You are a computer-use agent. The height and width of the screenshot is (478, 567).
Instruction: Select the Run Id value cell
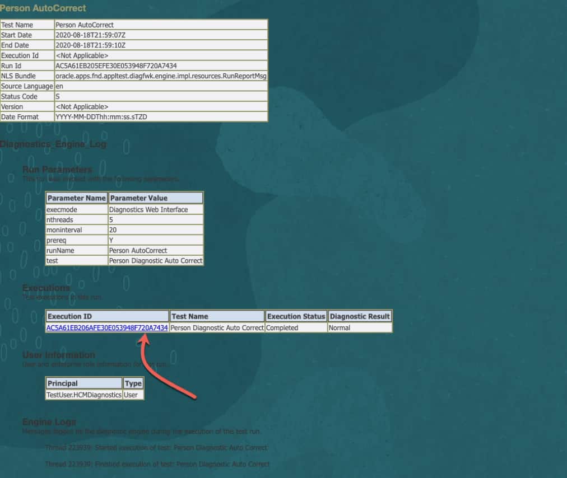161,65
